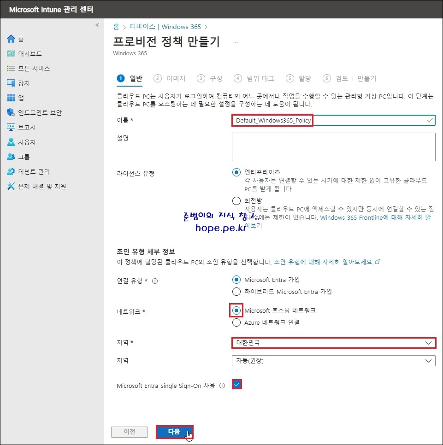The image size is (443, 445).
Task: Click the Home (홈) house icon in sidebar
Action: coord(11,39)
